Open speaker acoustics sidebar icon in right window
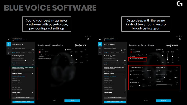187x105 pixels. (x=100, y=53)
